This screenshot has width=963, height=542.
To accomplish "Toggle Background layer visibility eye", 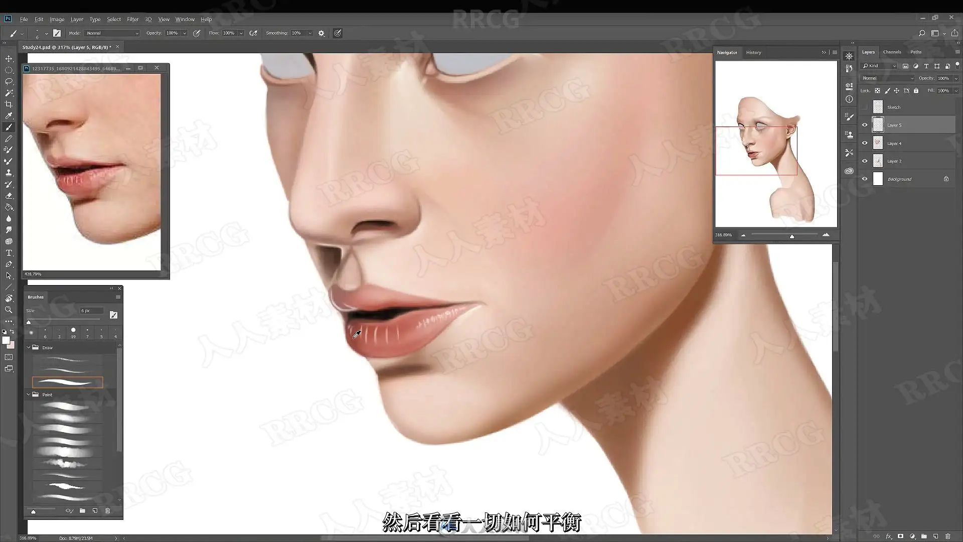I will click(865, 179).
